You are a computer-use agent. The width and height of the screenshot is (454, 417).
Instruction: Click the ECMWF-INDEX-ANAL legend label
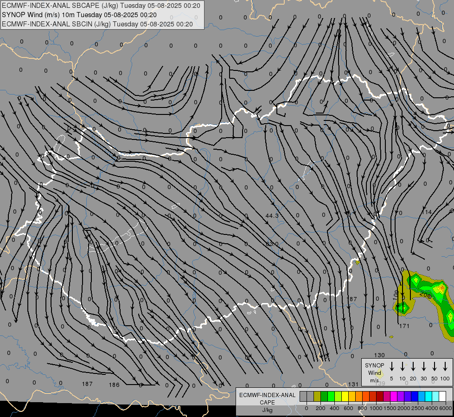267,395
